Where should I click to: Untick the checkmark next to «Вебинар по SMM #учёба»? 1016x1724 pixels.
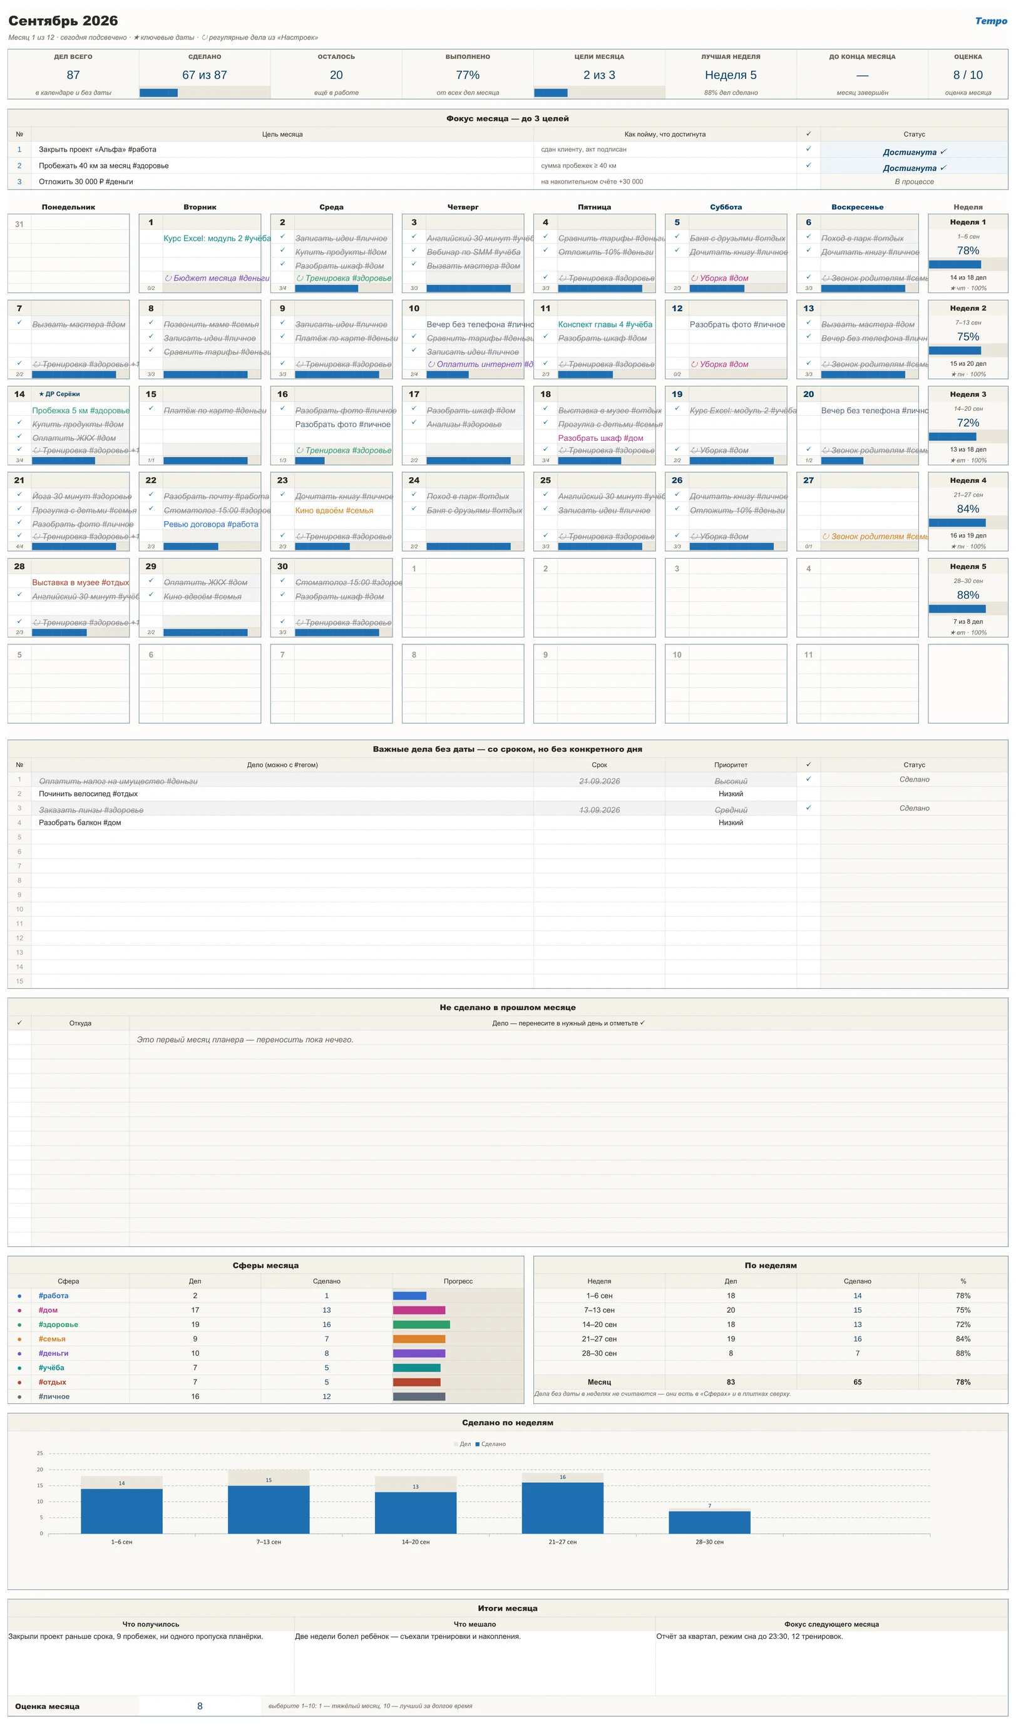tap(414, 250)
